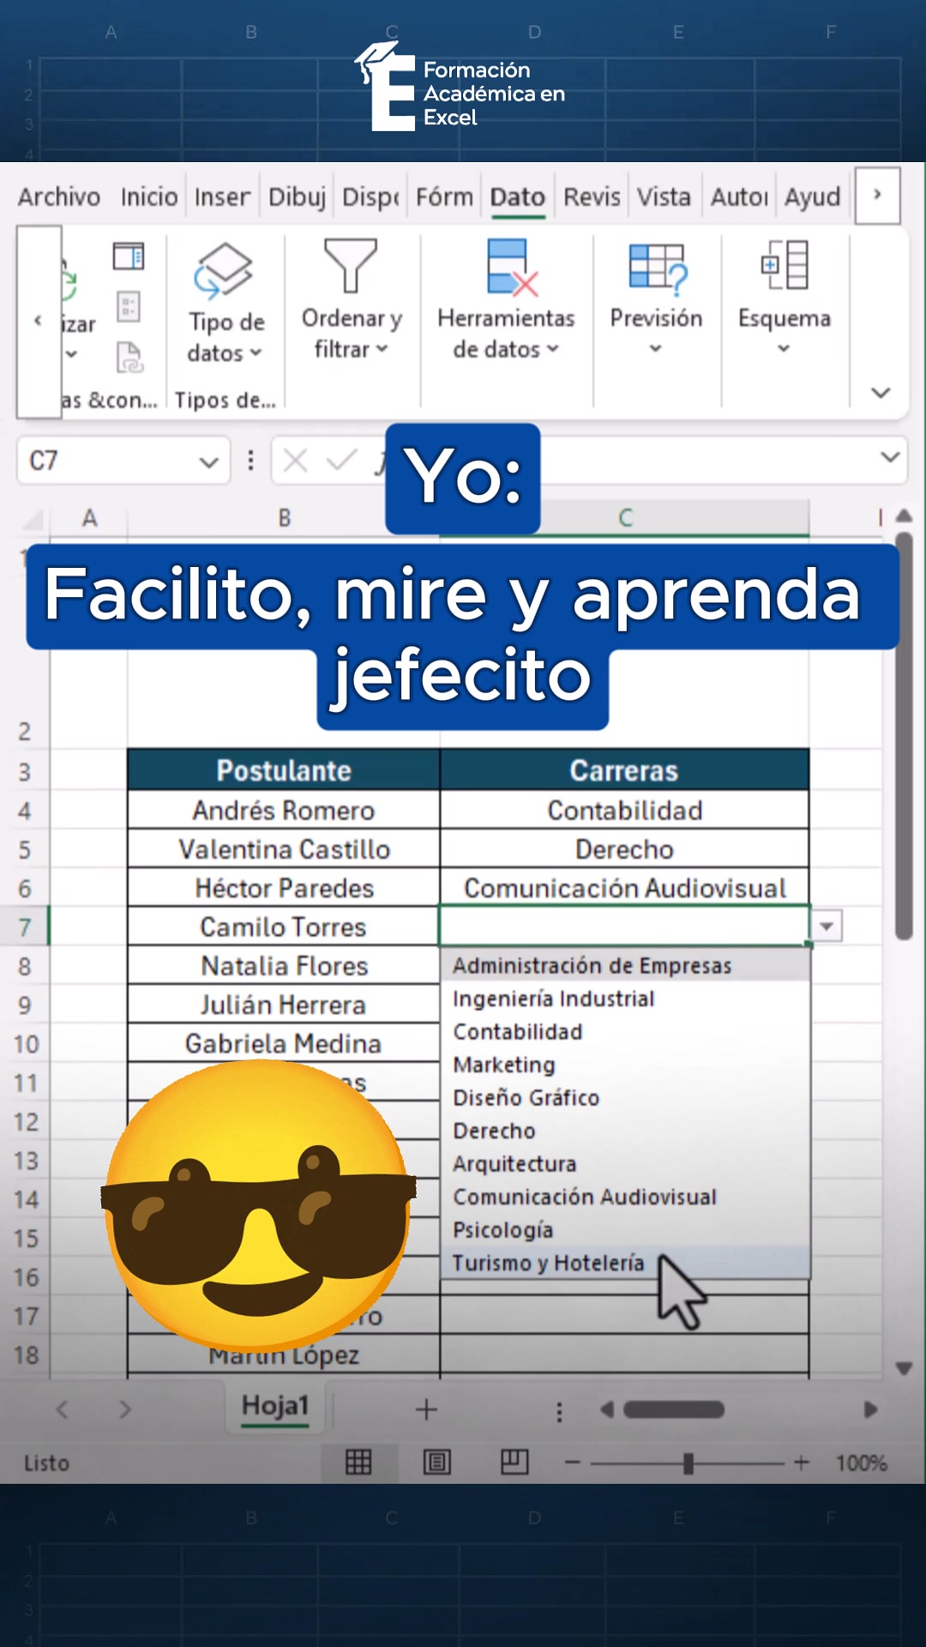Open the C7 cell validation dropdown arrow
Image resolution: width=926 pixels, height=1647 pixels.
pyautogui.click(x=827, y=926)
